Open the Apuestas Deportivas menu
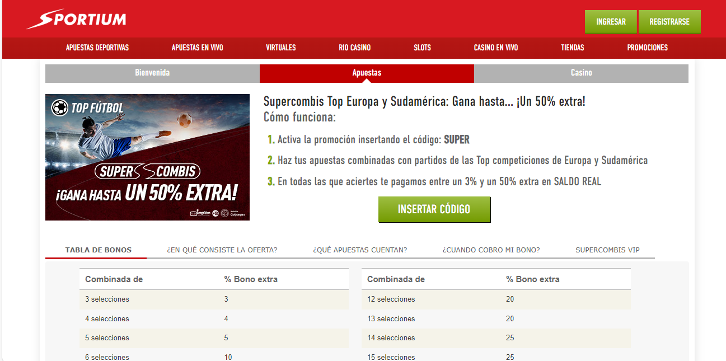 [97, 48]
